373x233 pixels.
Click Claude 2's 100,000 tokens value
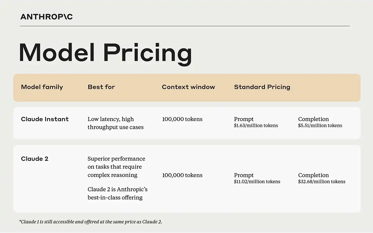click(x=182, y=176)
